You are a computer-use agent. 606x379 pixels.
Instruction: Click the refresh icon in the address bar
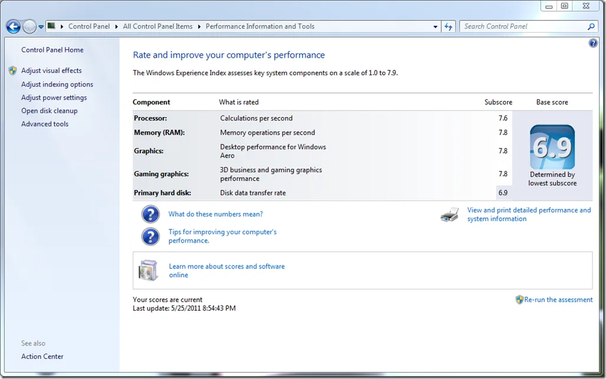449,26
